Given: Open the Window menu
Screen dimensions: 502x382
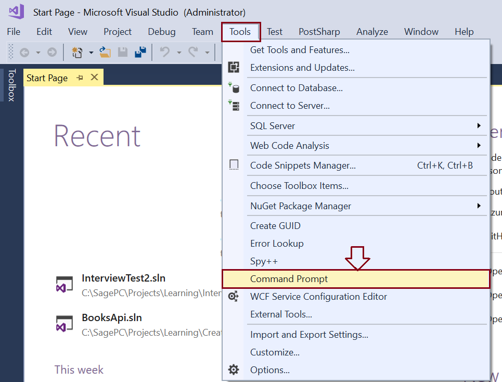Looking at the screenshot, I should (x=421, y=32).
